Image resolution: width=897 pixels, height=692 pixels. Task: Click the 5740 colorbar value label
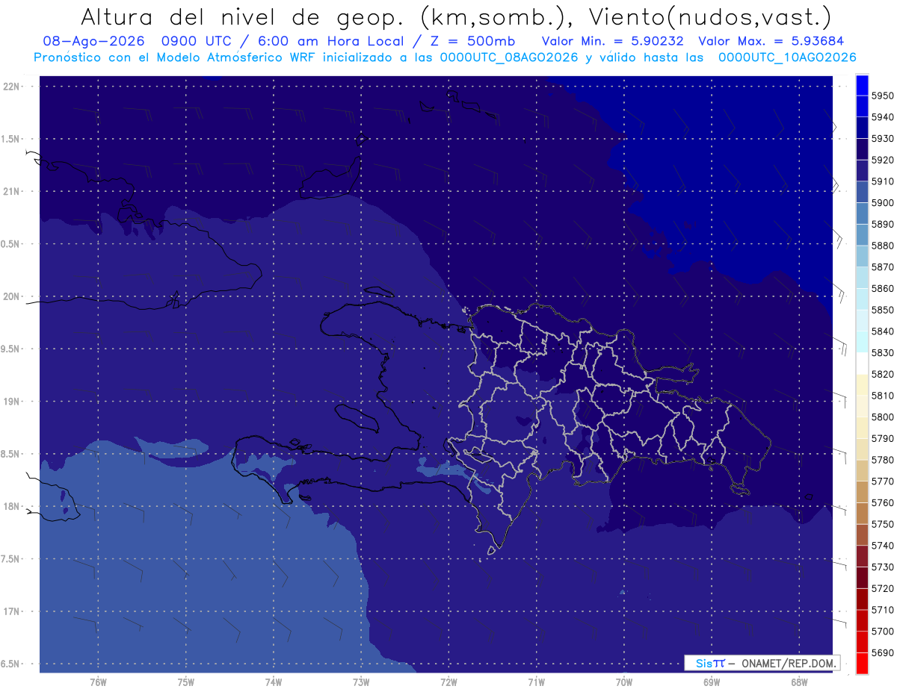883,546
